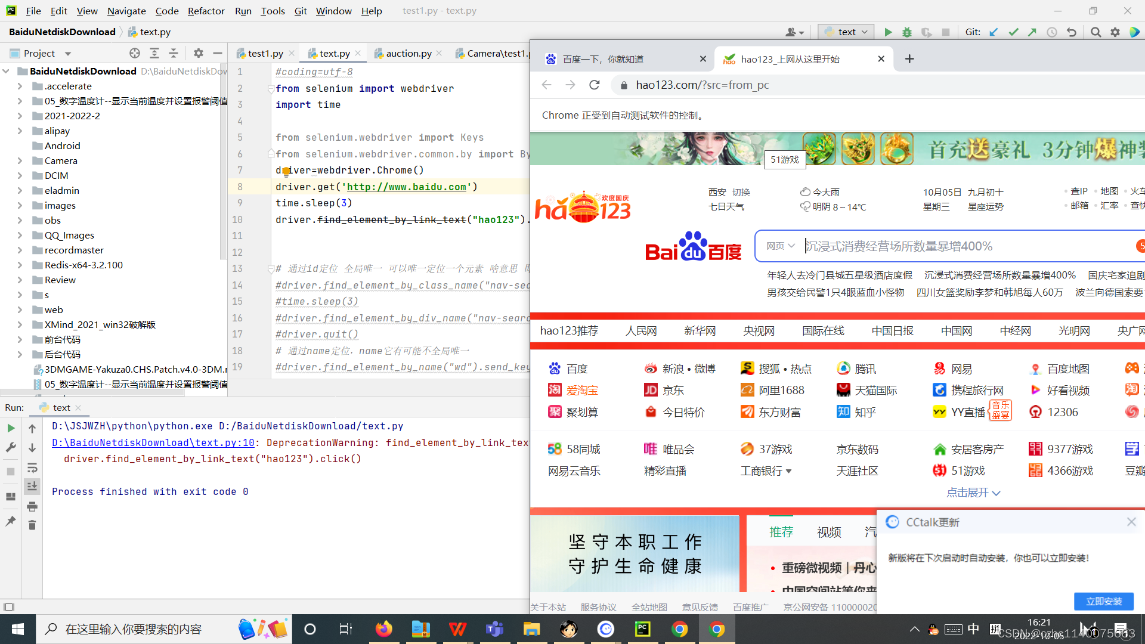Open the Refactor menu

206,11
